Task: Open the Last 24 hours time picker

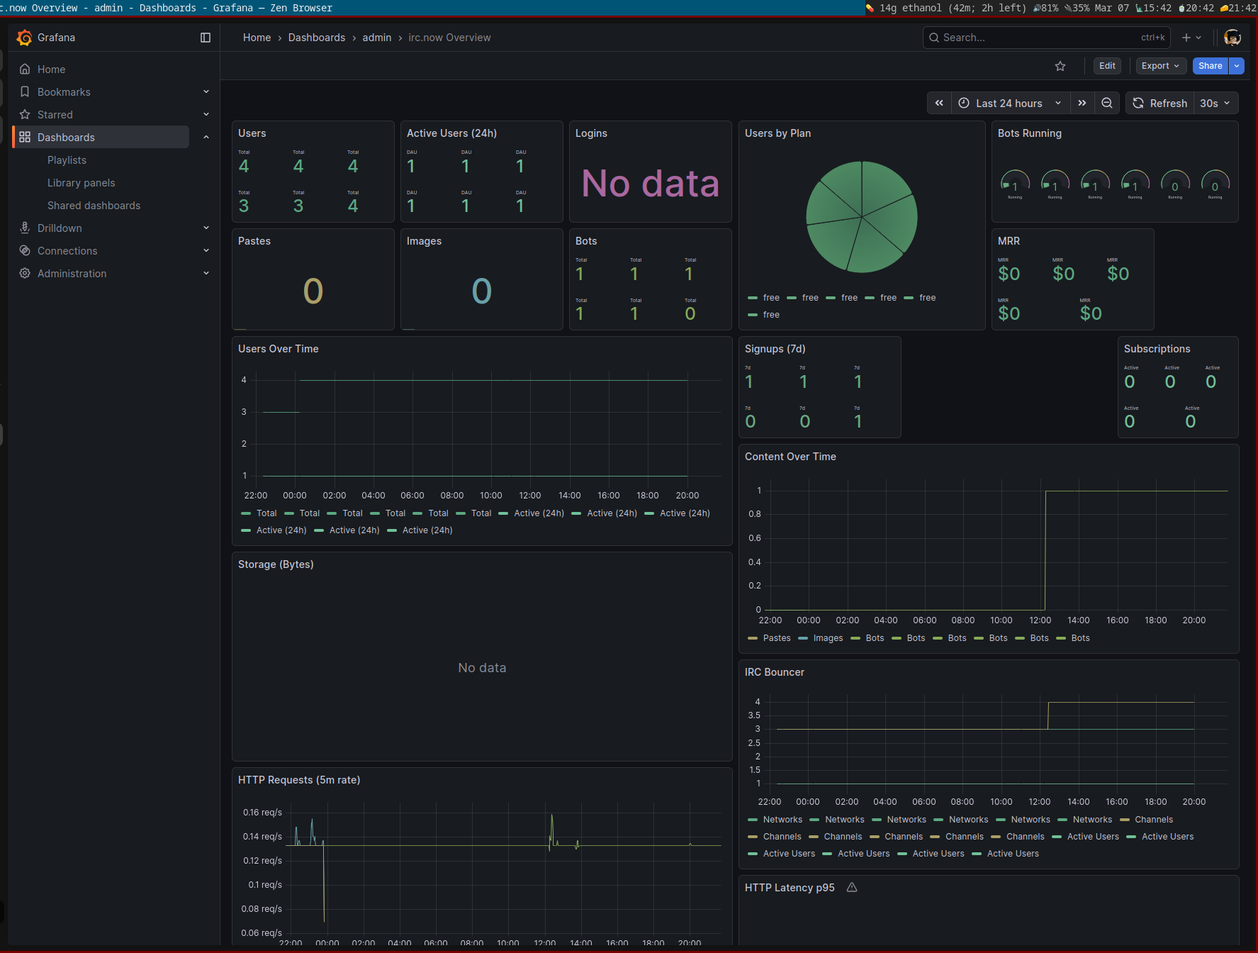Action: 1009,103
